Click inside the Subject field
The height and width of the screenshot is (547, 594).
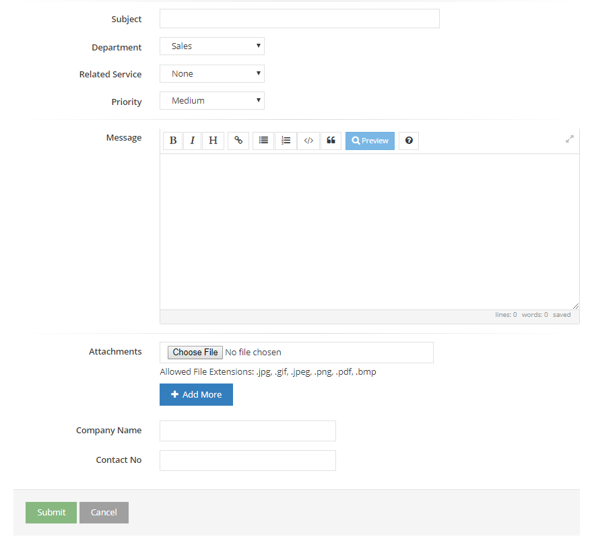298,18
